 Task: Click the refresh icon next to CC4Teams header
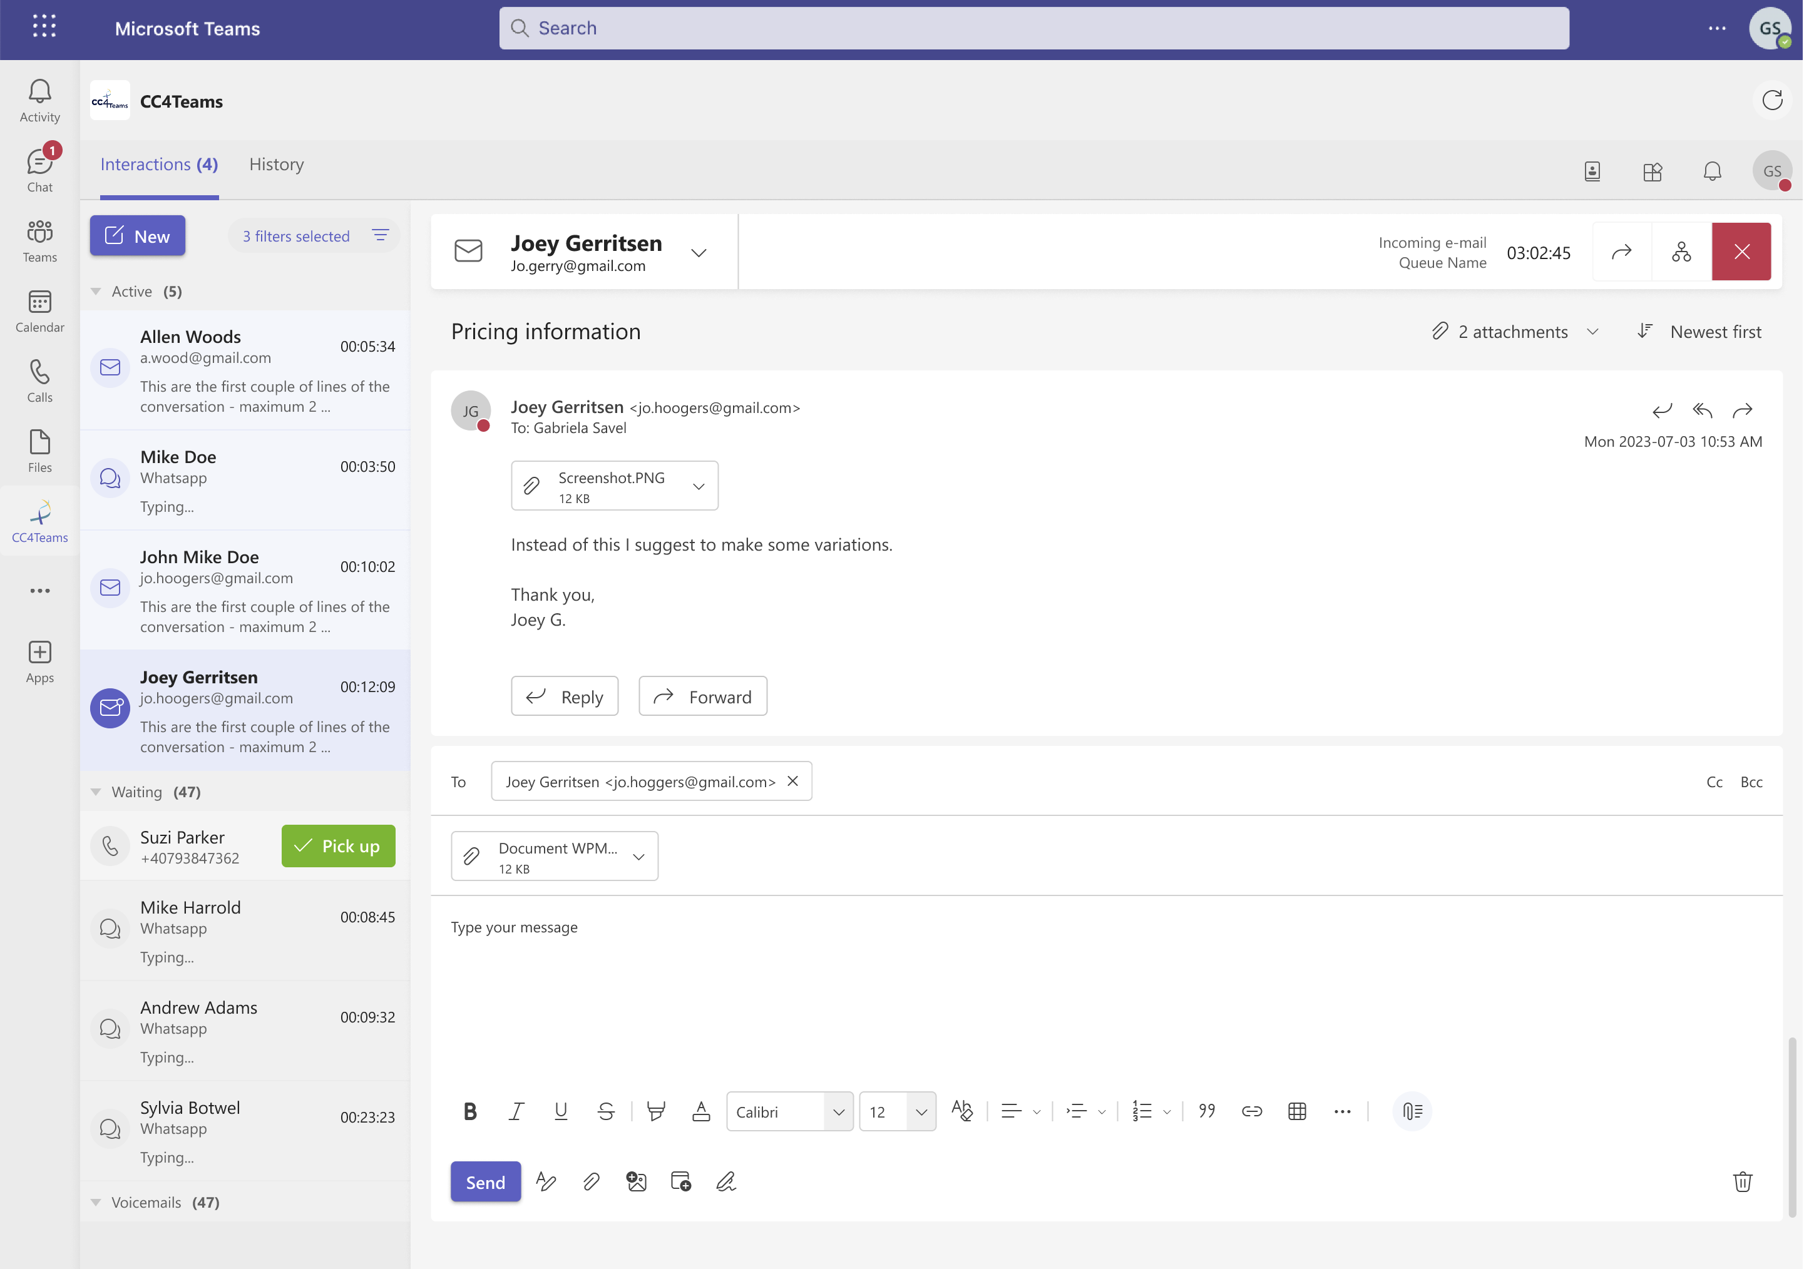click(x=1772, y=99)
